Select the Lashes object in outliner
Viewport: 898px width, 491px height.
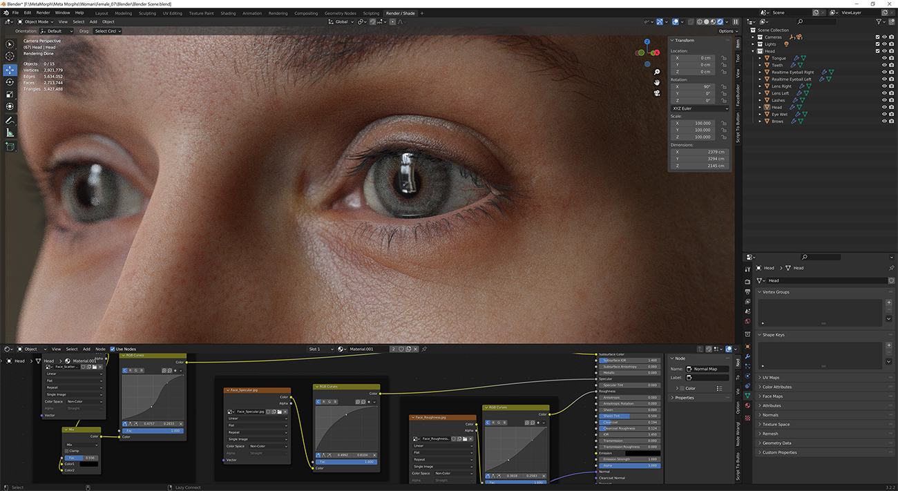[x=778, y=100]
